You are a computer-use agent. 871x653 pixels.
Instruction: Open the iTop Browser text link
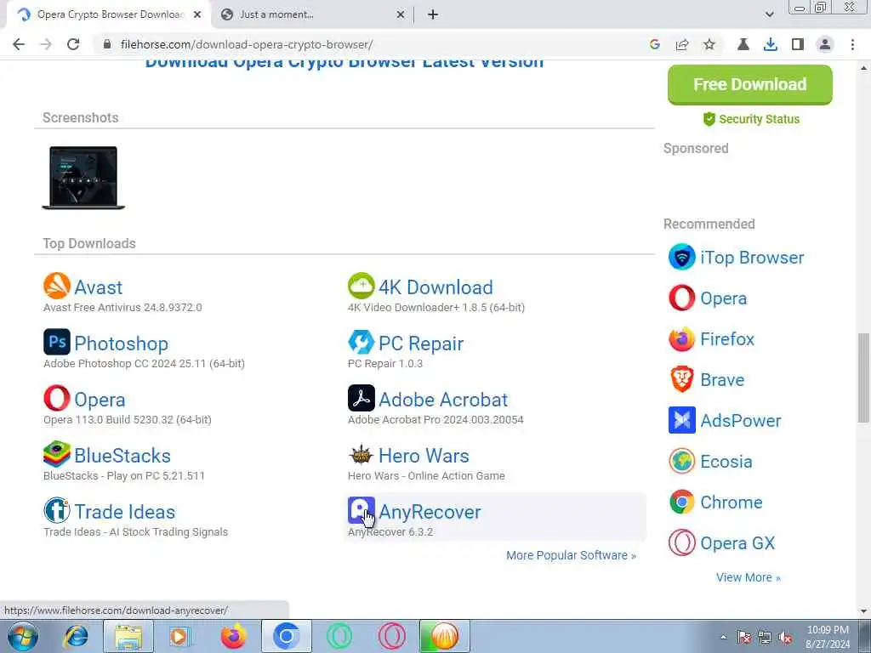tap(752, 258)
